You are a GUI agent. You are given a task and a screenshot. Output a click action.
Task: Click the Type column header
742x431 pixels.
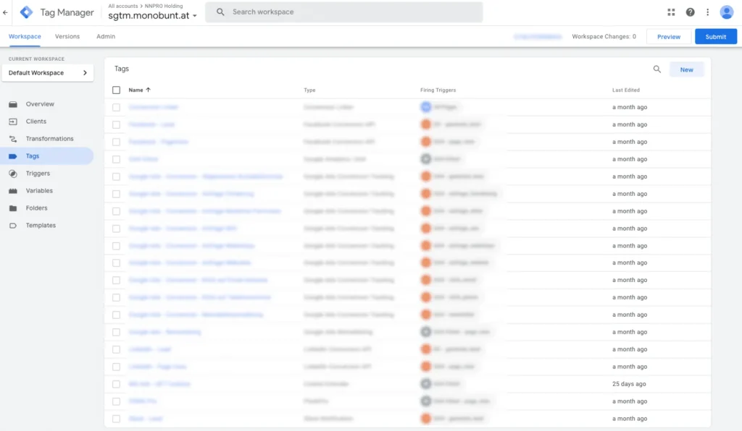[x=309, y=90]
